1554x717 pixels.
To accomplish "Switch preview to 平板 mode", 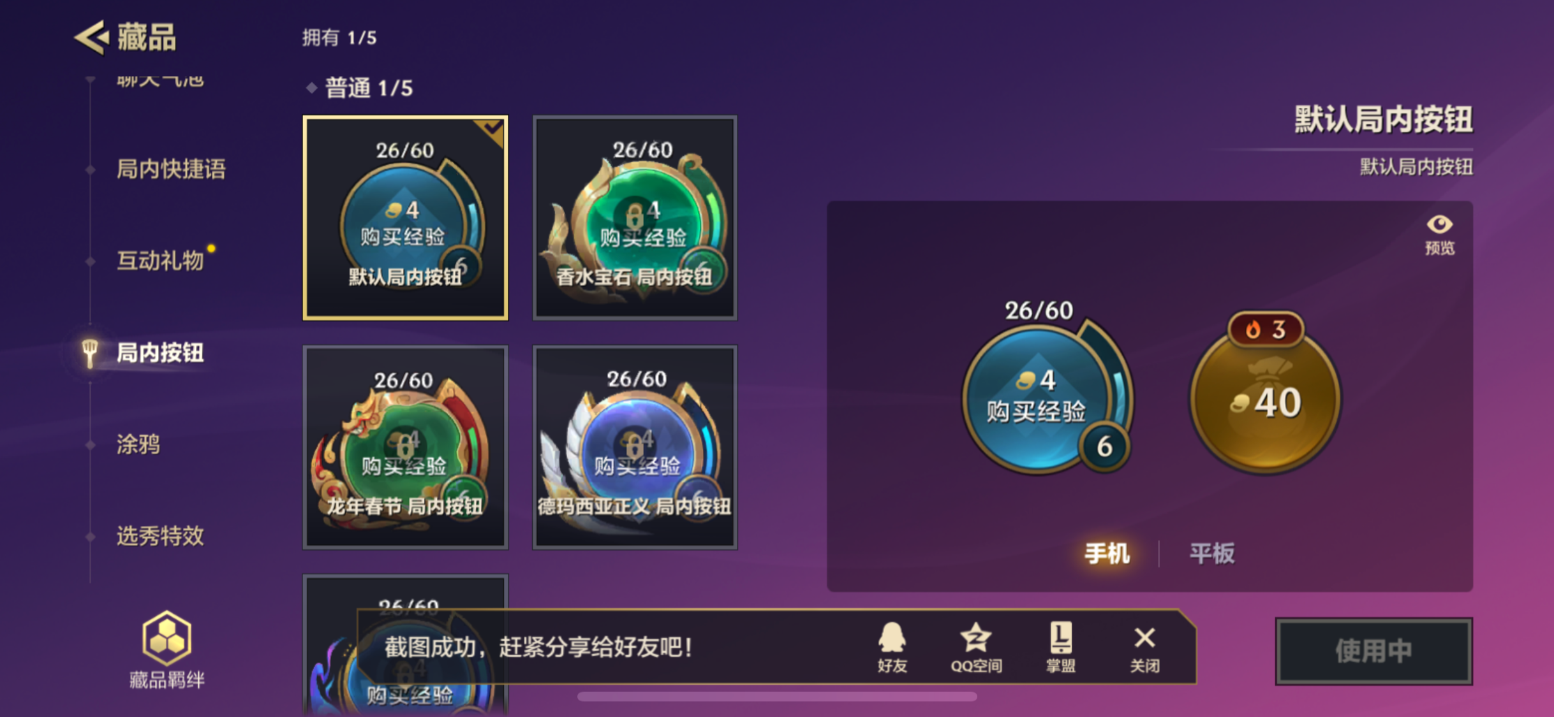I will 1212,553.
